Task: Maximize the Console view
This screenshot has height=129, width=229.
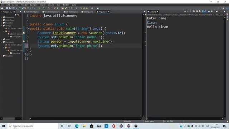Action: pyautogui.click(x=224, y=11)
